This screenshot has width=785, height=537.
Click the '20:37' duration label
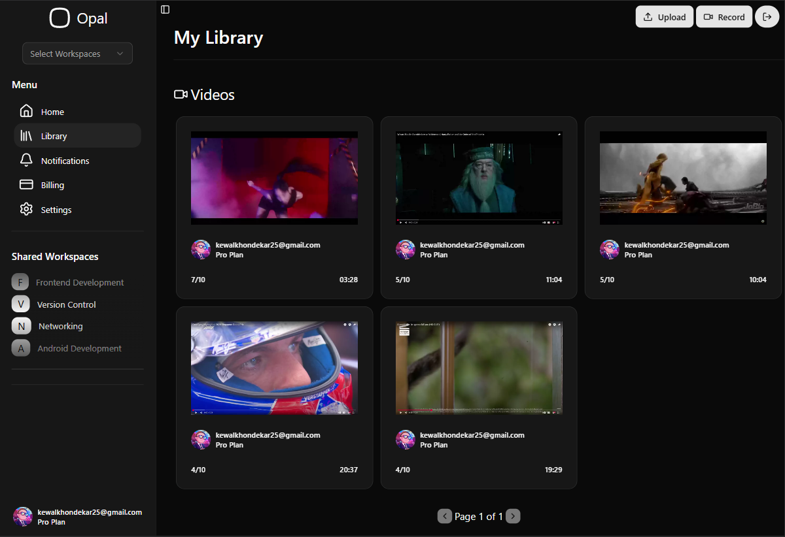[349, 470]
